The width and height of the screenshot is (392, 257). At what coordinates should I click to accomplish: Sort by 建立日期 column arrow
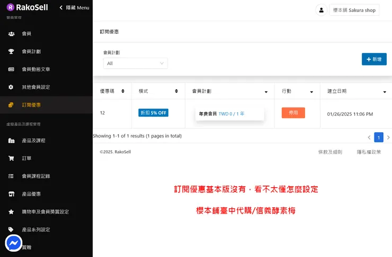click(385, 92)
